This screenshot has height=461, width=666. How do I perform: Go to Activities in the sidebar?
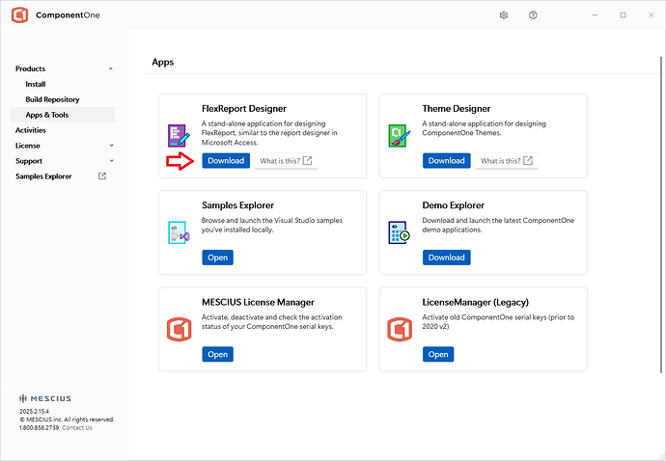pyautogui.click(x=30, y=130)
